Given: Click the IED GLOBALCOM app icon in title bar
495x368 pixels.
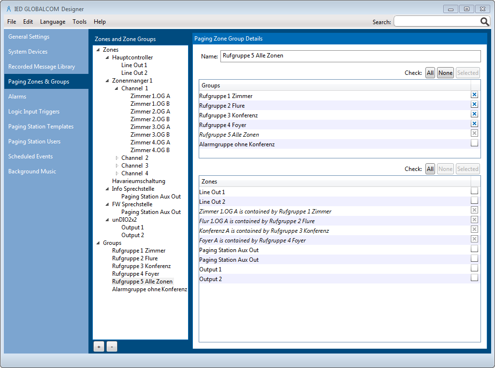Looking at the screenshot, I should (x=9, y=9).
